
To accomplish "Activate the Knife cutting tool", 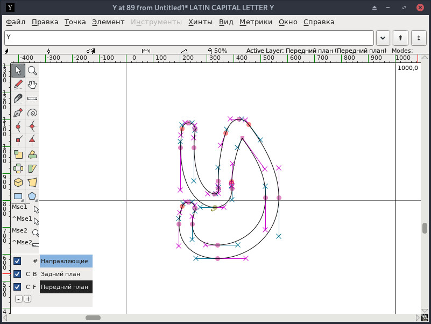I will pos(18,98).
